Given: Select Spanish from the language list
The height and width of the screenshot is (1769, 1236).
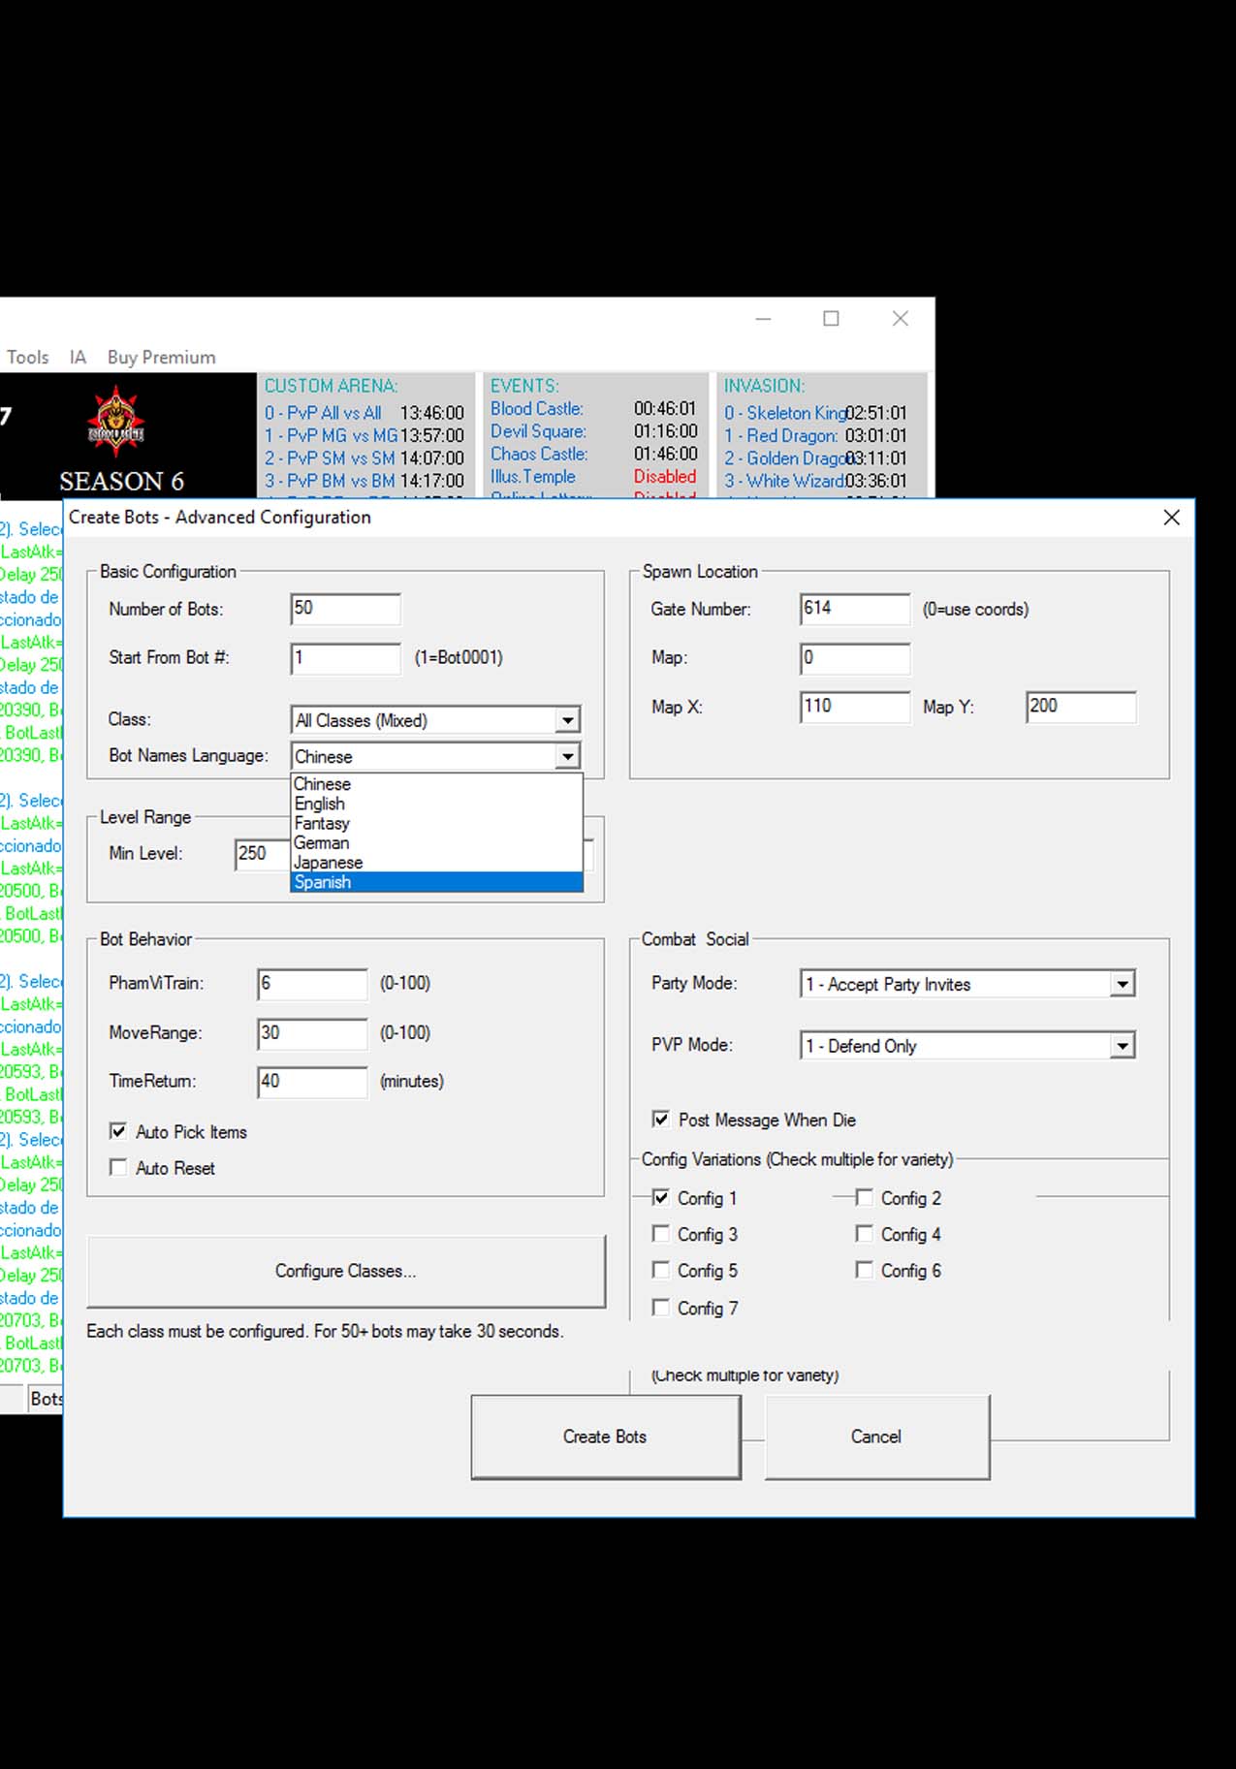Looking at the screenshot, I should (x=436, y=882).
